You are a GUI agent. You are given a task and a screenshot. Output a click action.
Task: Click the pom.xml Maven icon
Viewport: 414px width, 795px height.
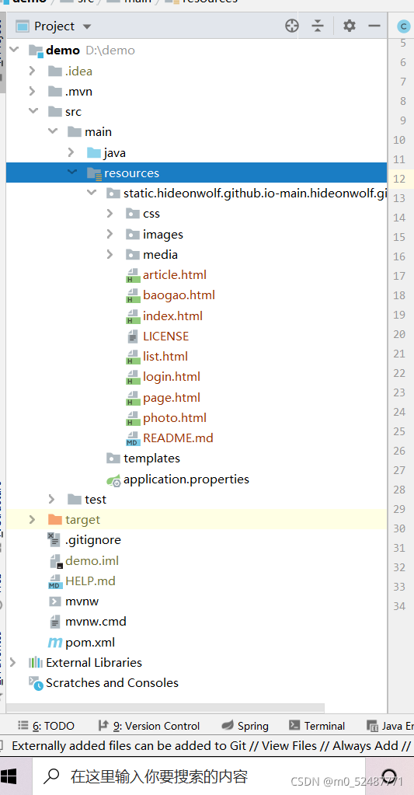coord(54,643)
